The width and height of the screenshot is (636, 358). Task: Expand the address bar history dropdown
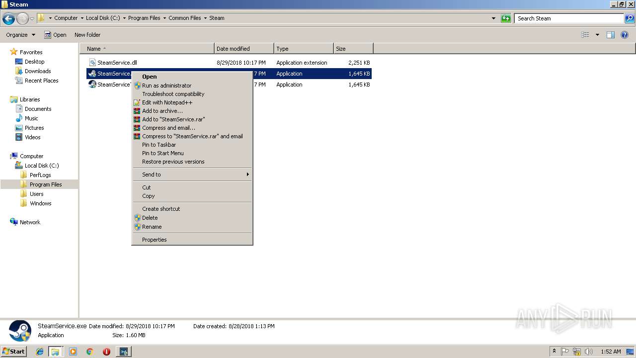(493, 18)
